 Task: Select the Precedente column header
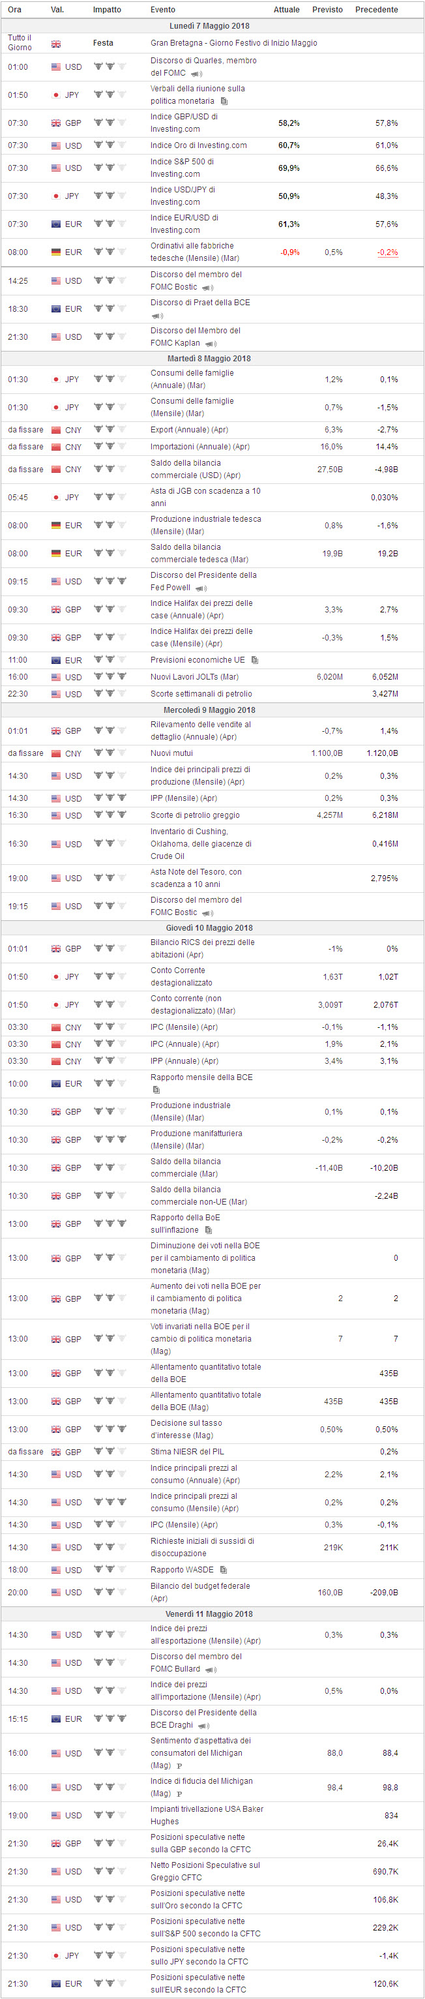(376, 9)
